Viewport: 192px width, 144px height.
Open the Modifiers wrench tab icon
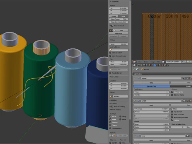pos(154,65)
